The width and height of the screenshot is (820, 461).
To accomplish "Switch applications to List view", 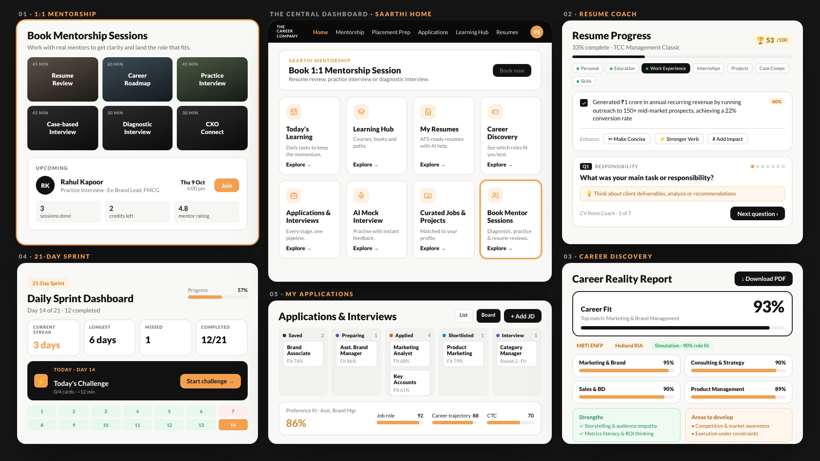I will (x=463, y=315).
